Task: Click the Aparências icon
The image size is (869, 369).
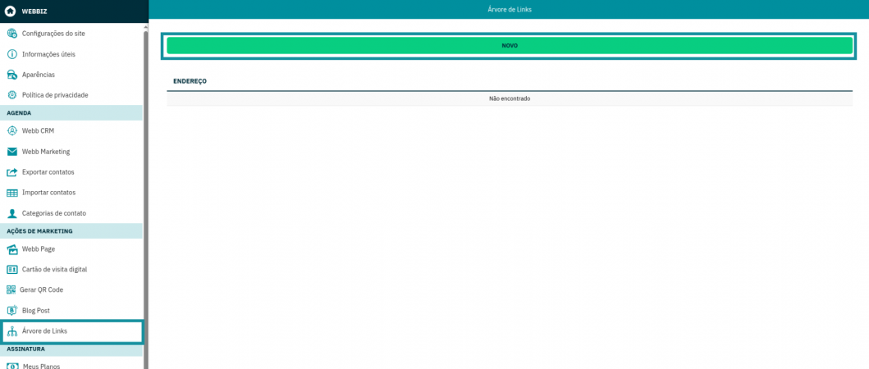Action: pos(12,75)
